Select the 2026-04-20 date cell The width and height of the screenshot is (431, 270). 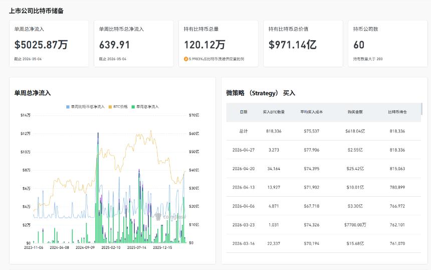coord(244,169)
